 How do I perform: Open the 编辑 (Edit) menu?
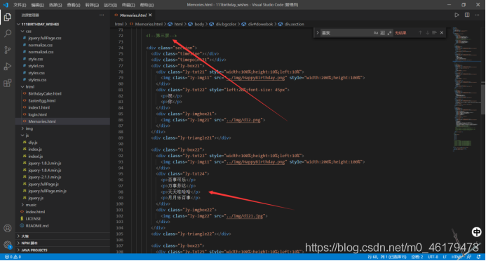37,5
